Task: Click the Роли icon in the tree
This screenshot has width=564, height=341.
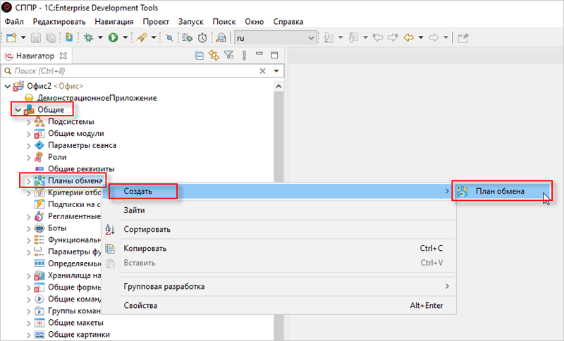Action: pyautogui.click(x=39, y=157)
